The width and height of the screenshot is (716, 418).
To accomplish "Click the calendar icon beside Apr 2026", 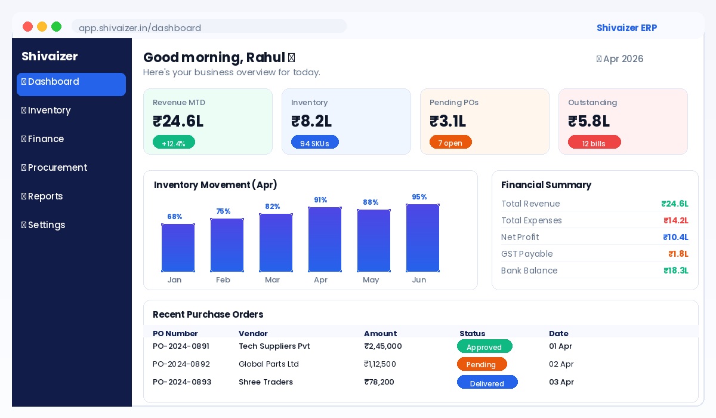I will click(x=598, y=59).
